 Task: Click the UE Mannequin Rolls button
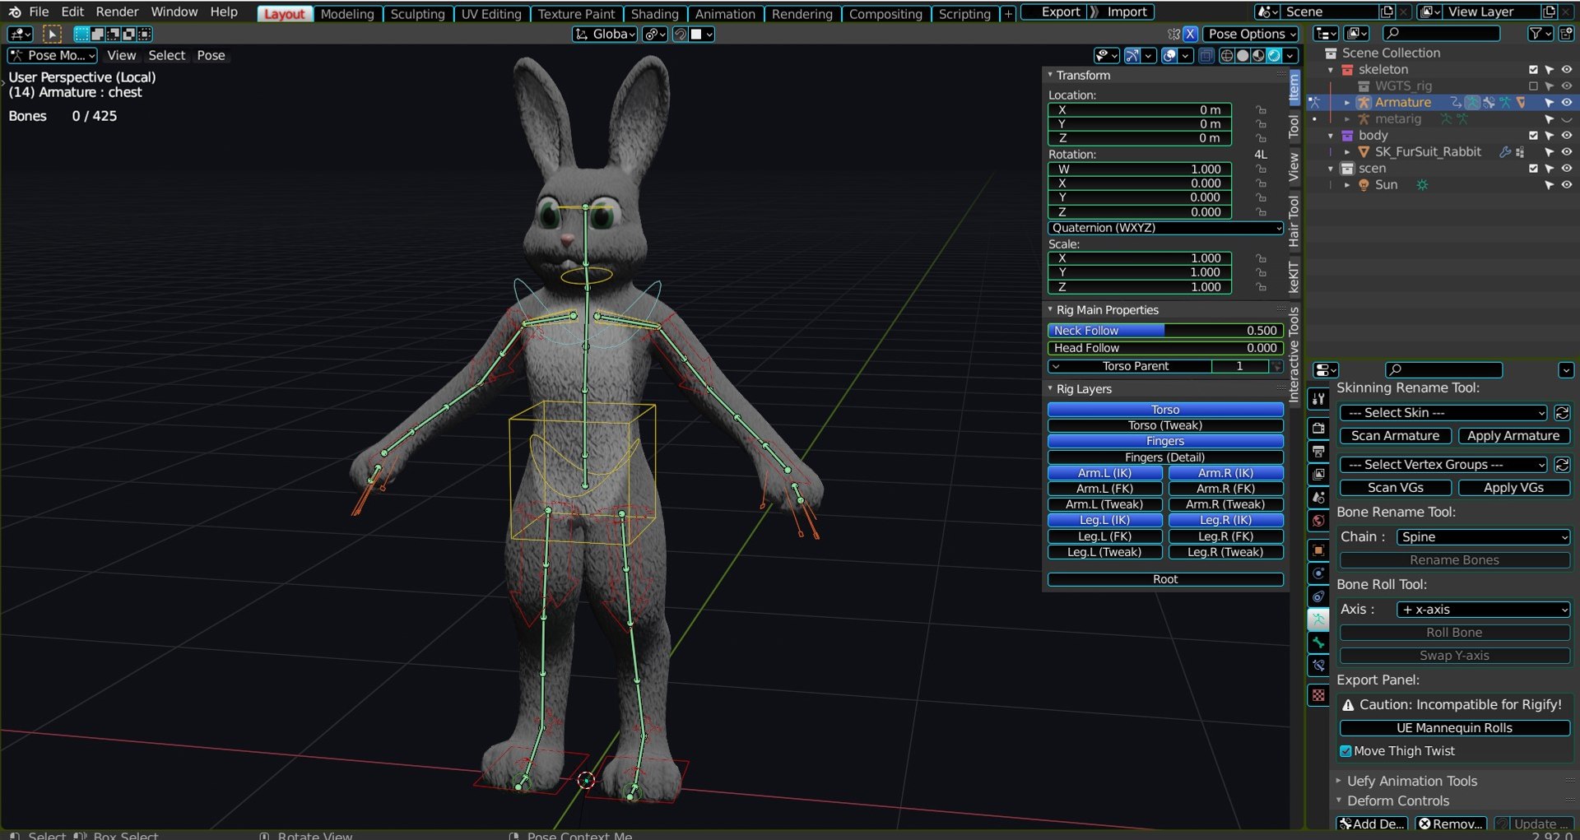click(x=1454, y=728)
